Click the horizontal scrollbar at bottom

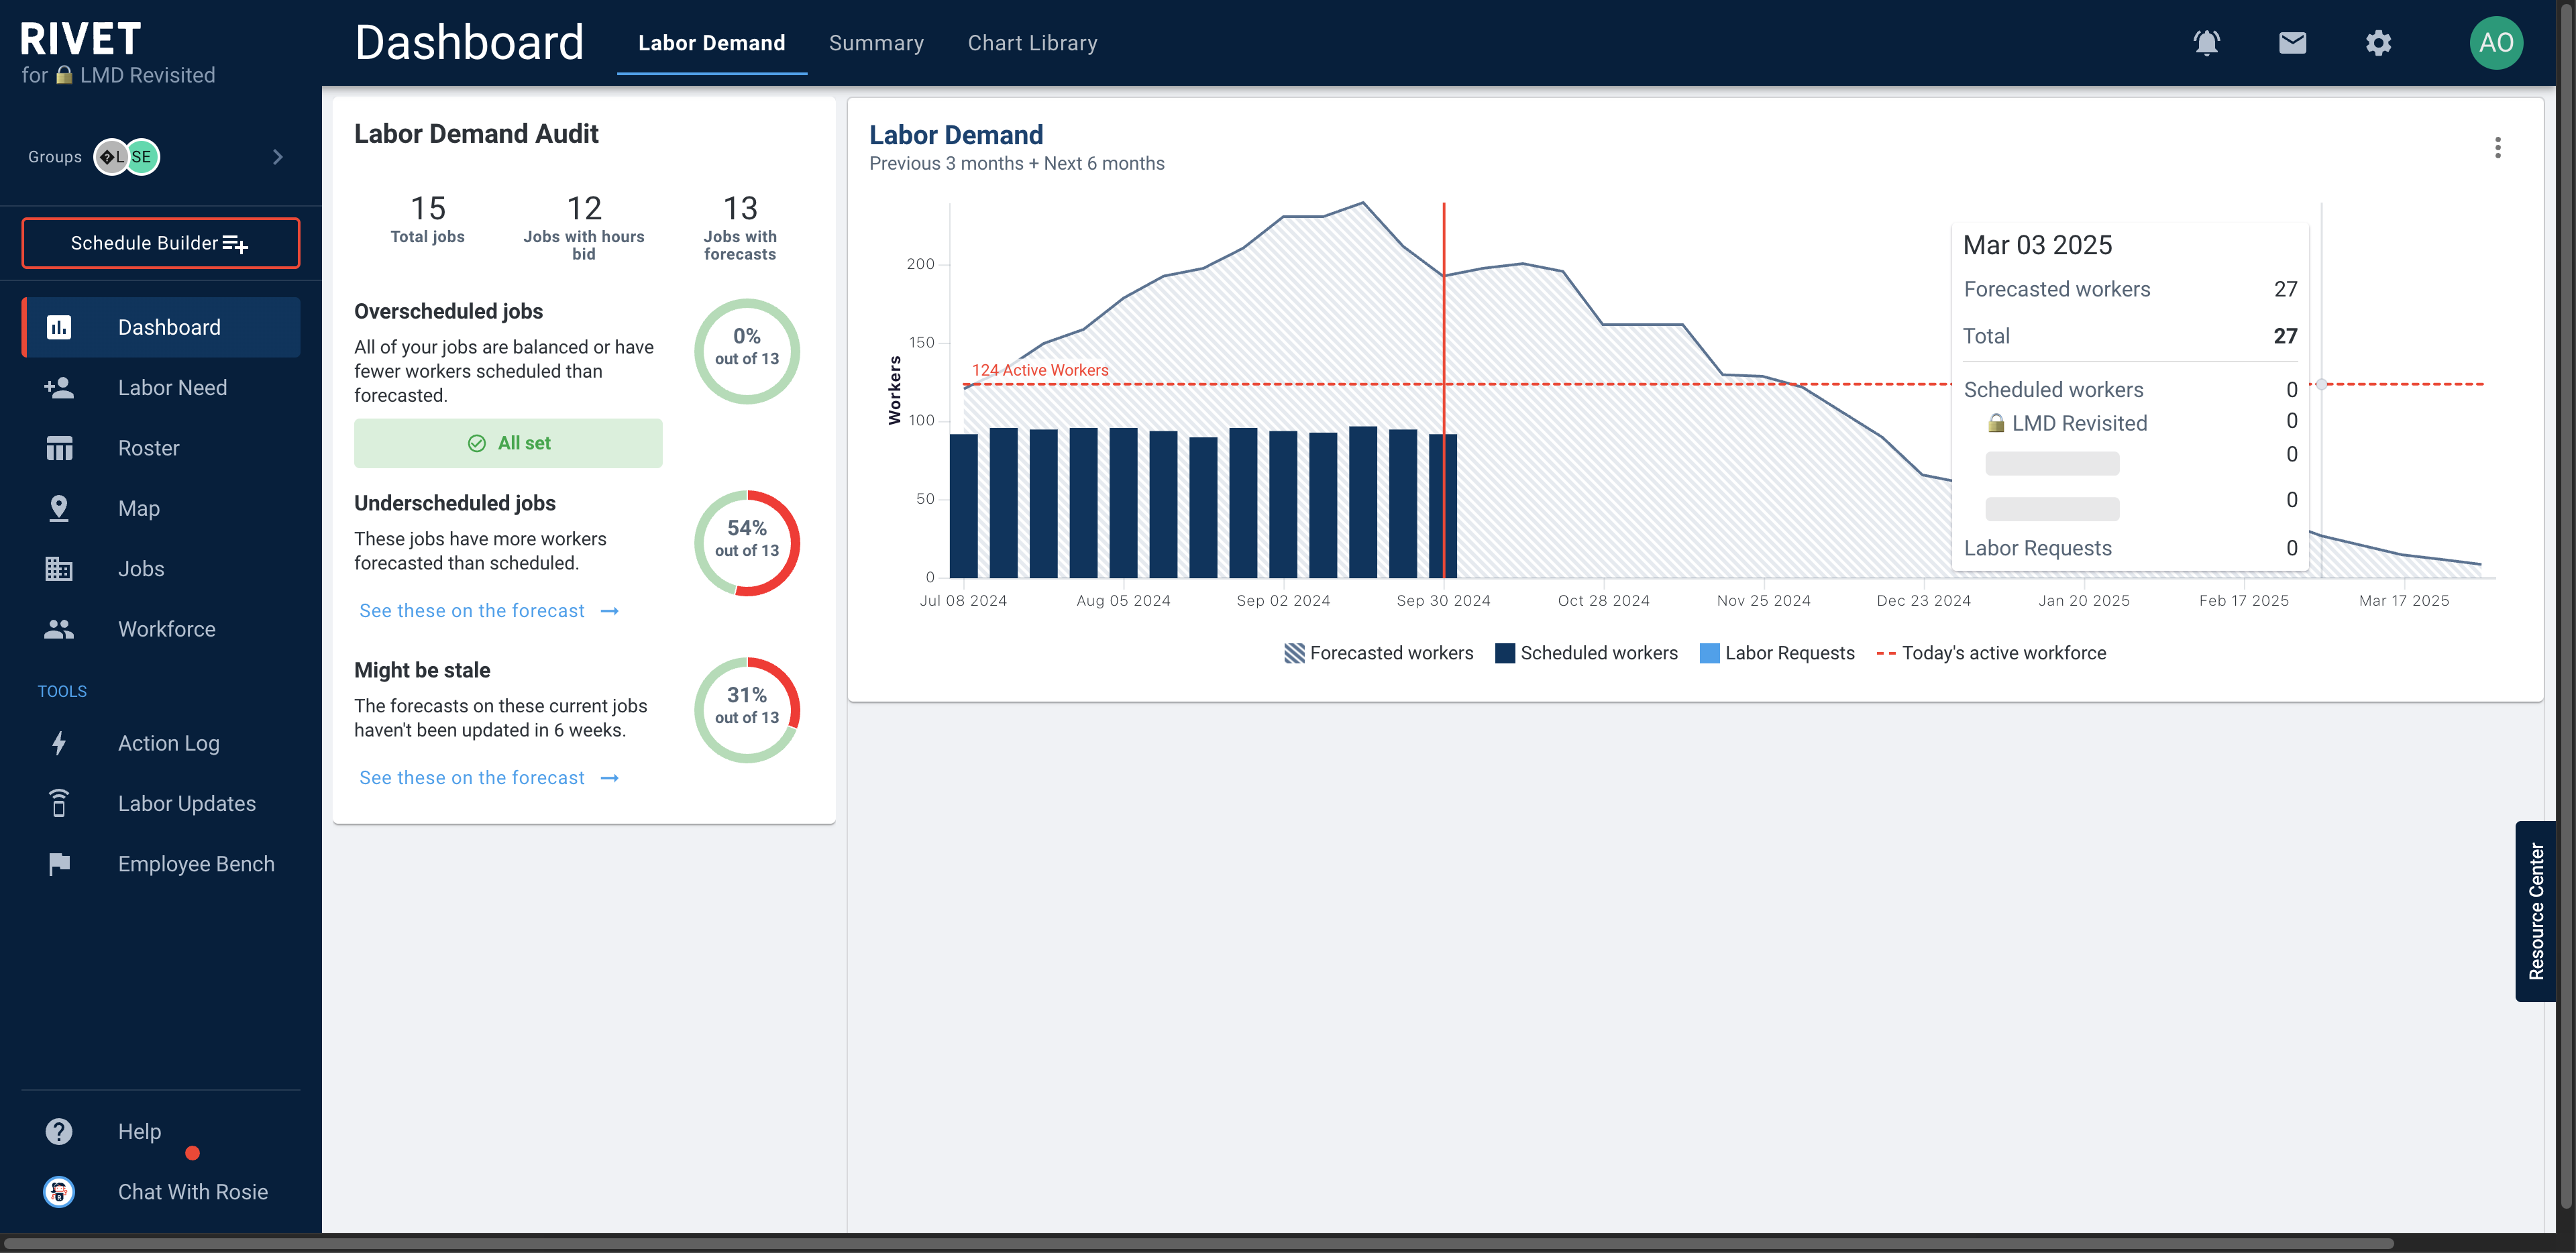pyautogui.click(x=1200, y=1243)
